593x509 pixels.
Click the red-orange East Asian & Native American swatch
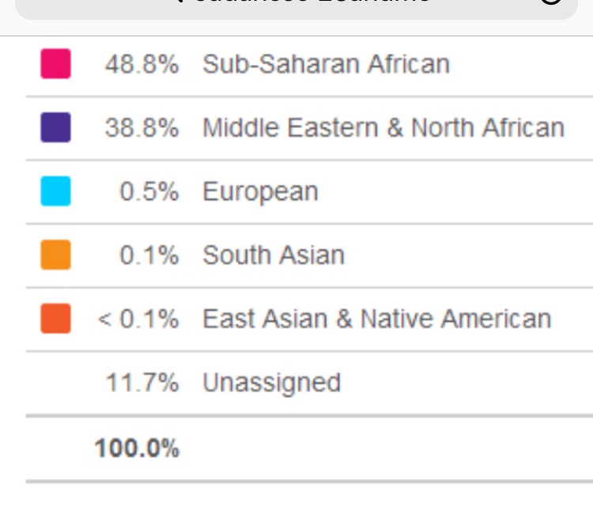coord(55,319)
